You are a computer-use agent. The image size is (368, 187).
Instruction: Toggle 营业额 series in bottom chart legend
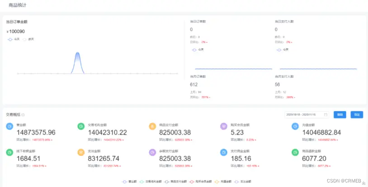point(129,182)
